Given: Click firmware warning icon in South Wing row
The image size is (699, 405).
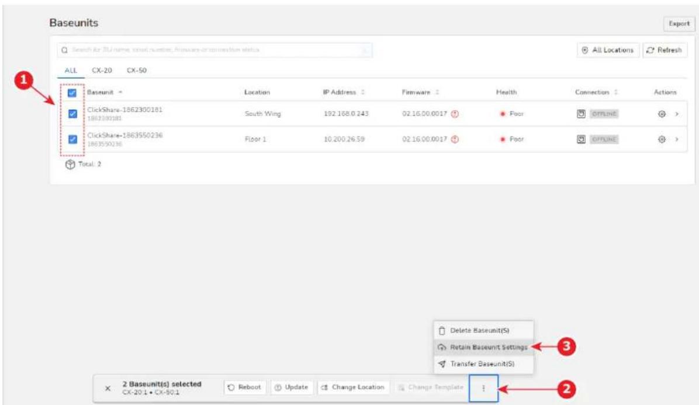Looking at the screenshot, I should click(x=455, y=114).
